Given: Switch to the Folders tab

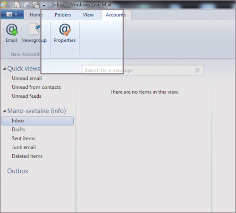Looking at the screenshot, I should (63, 15).
